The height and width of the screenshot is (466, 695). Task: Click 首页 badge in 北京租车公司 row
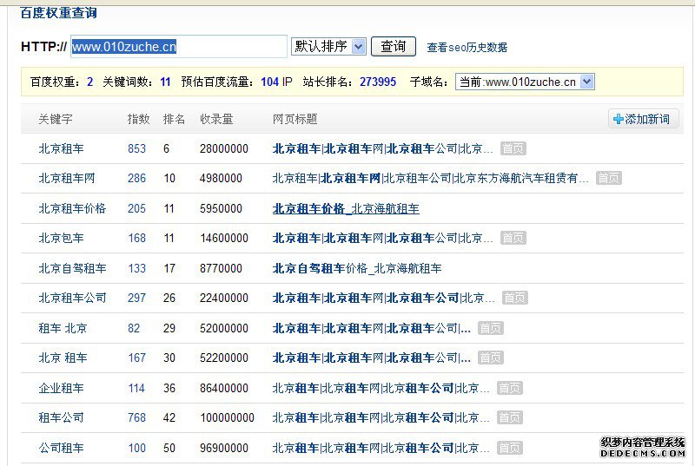click(x=514, y=298)
